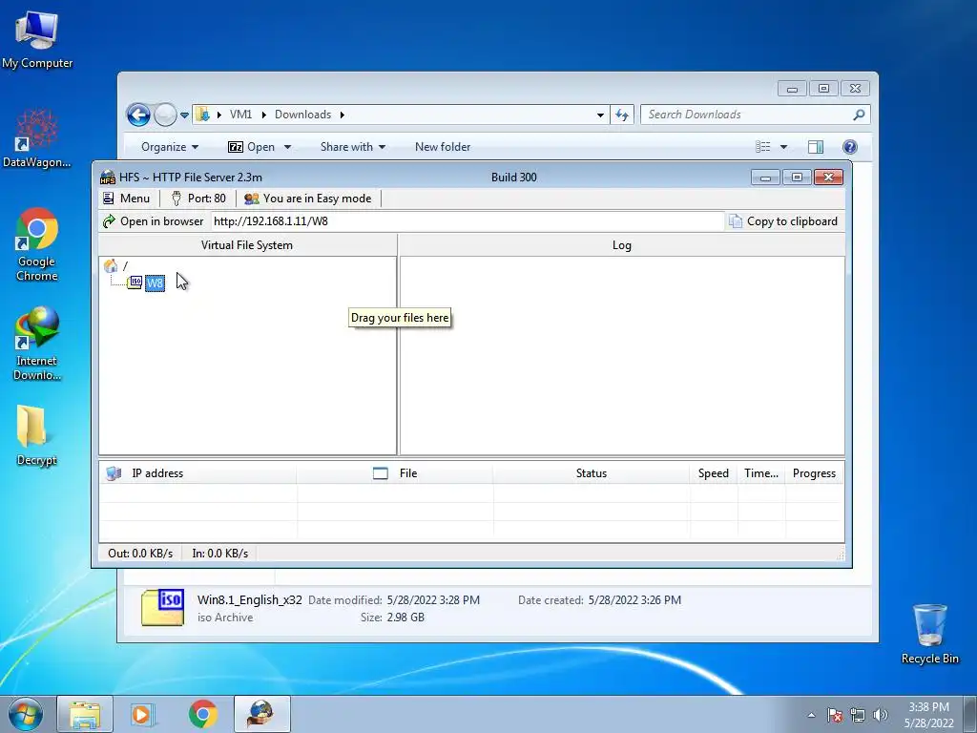Expand the Open dropdown arrow in Explorer

pos(287,147)
